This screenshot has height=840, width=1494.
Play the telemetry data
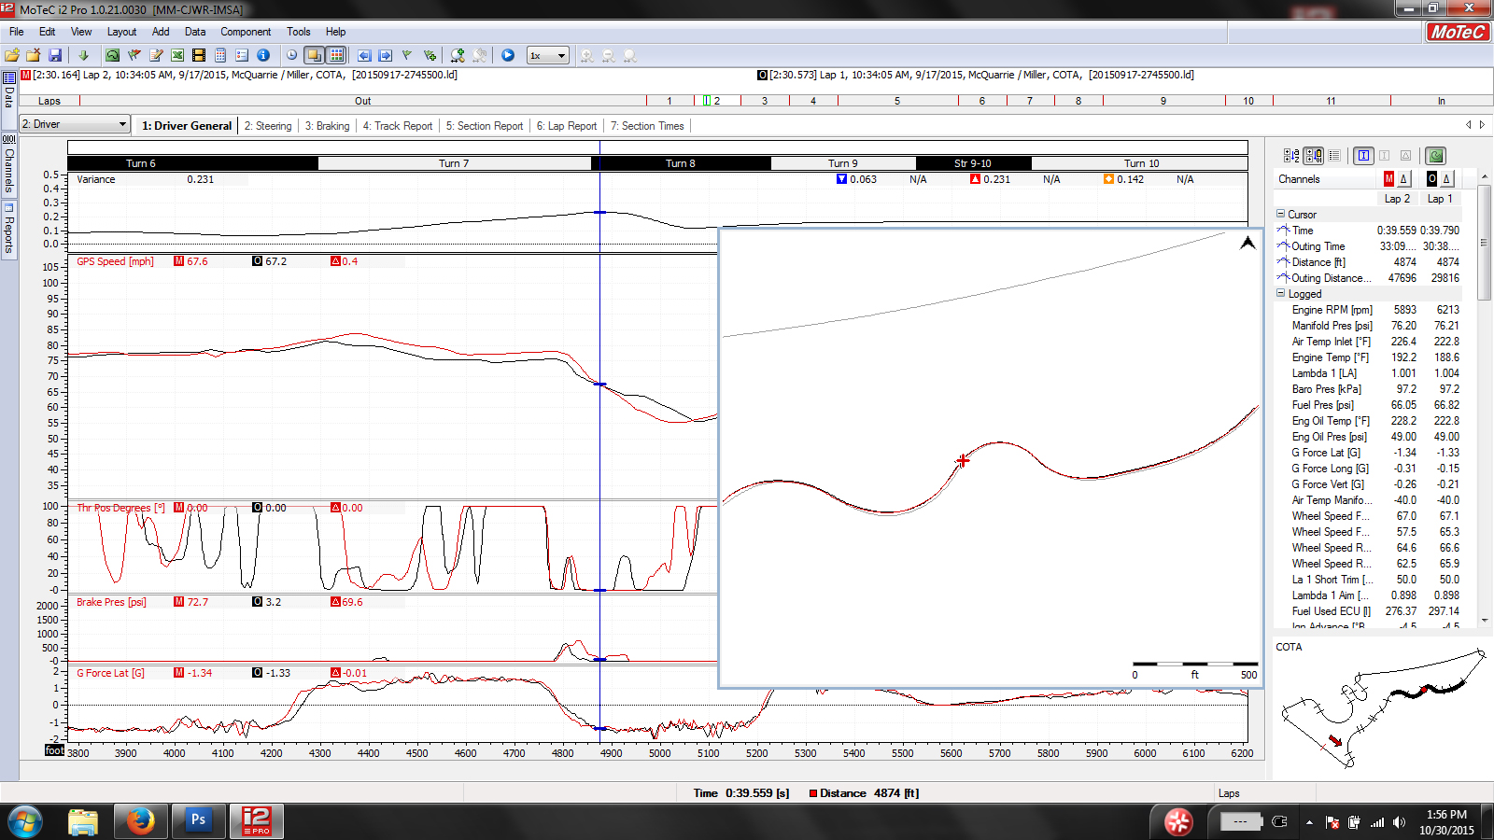507,55
